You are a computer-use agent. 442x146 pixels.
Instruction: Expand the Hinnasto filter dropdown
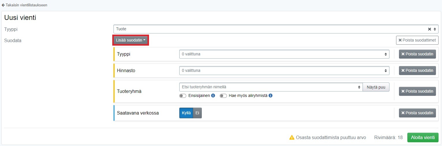[x=284, y=70]
